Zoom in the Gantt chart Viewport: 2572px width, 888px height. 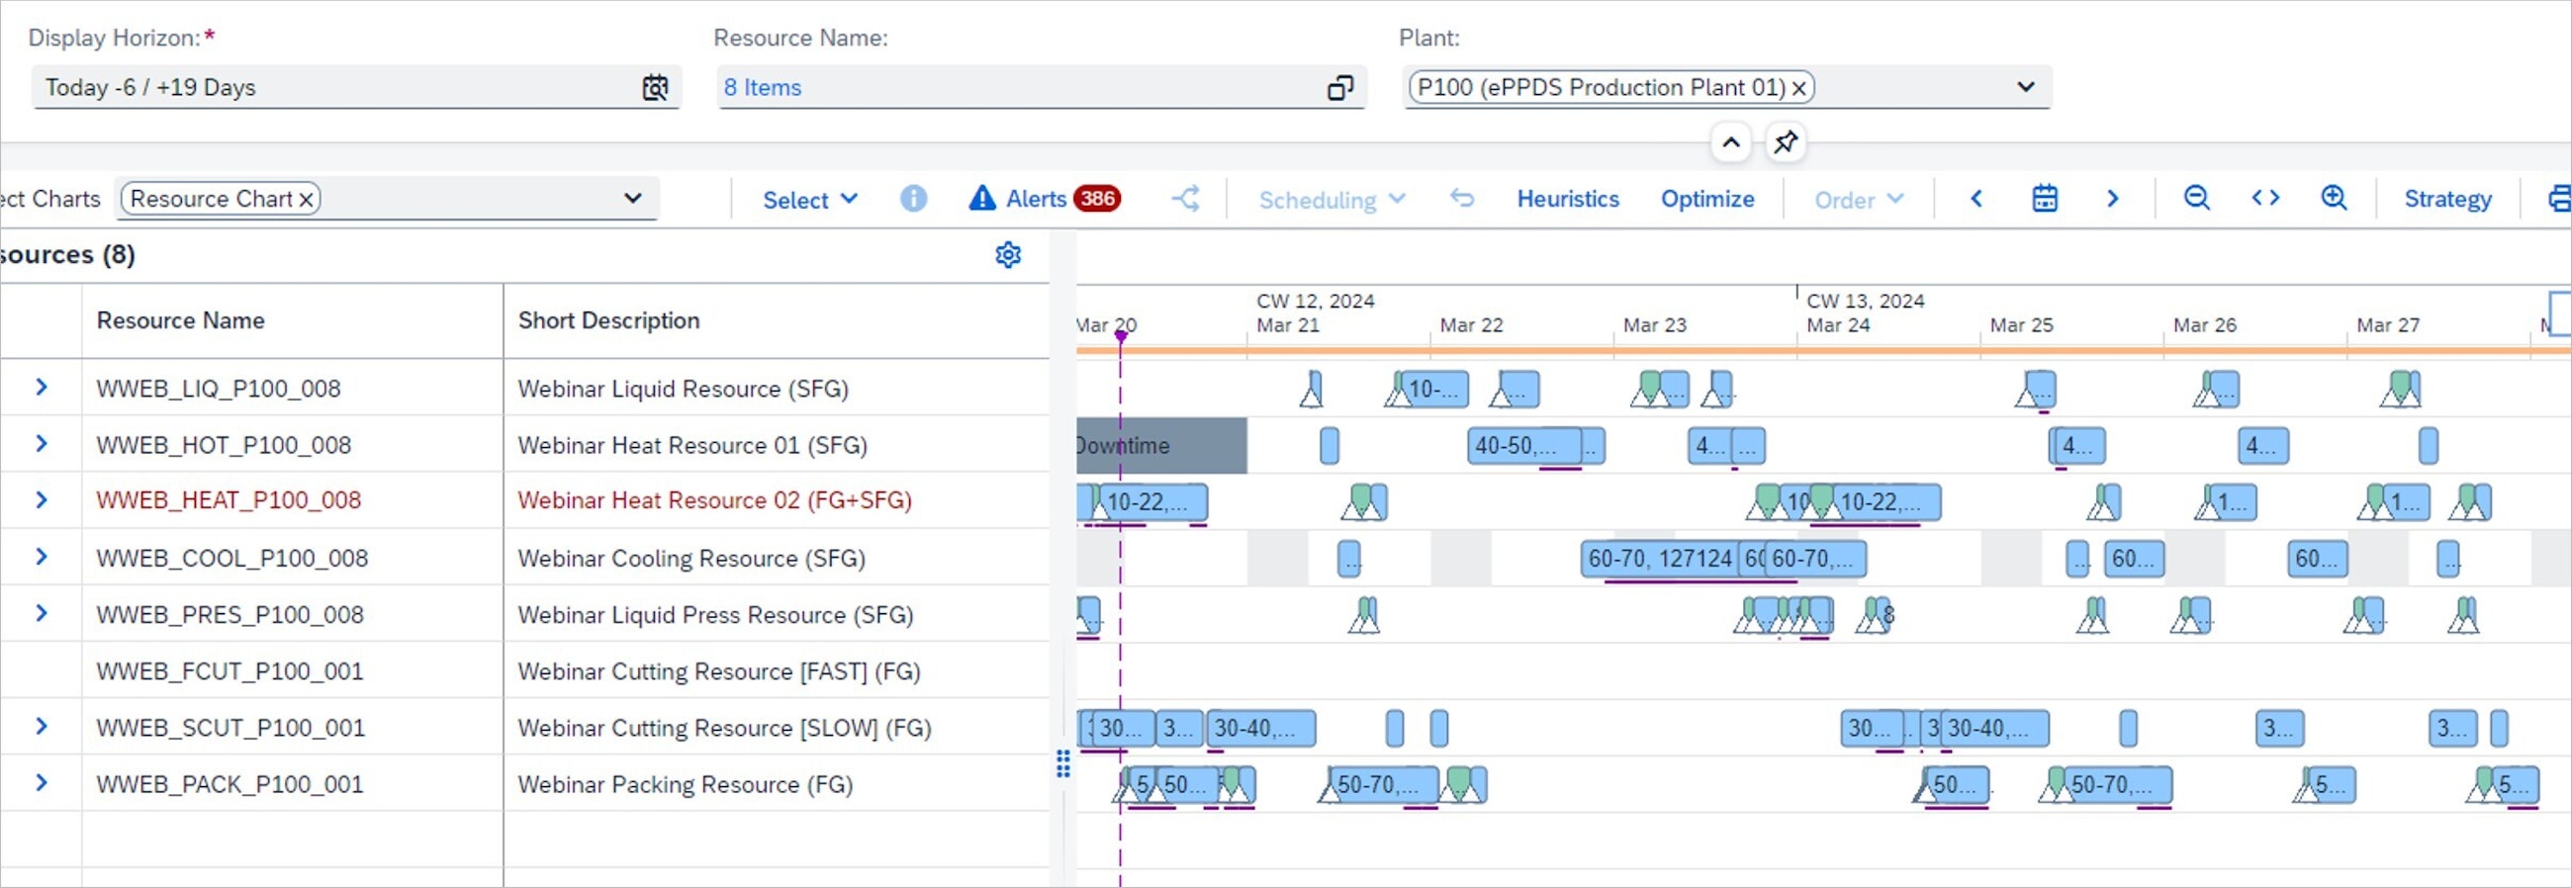[2334, 199]
